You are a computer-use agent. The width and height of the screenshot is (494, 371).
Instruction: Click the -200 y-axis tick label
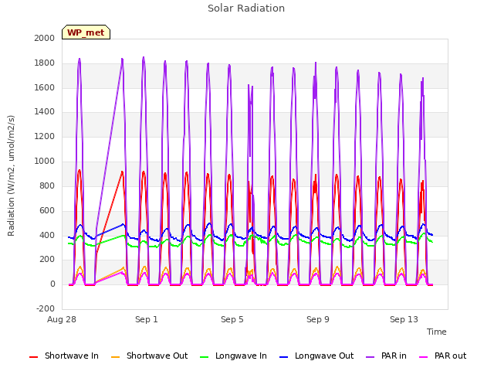[46, 308]
